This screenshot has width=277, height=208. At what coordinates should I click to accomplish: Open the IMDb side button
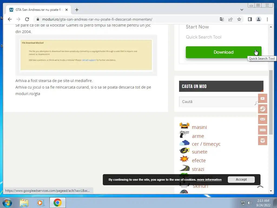pyautogui.click(x=262, y=130)
